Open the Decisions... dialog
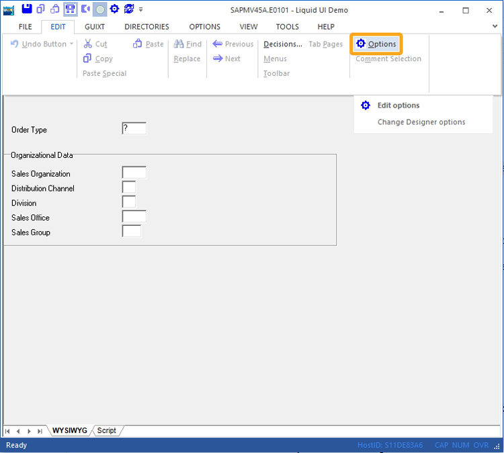The width and height of the screenshot is (504, 453). pos(282,44)
